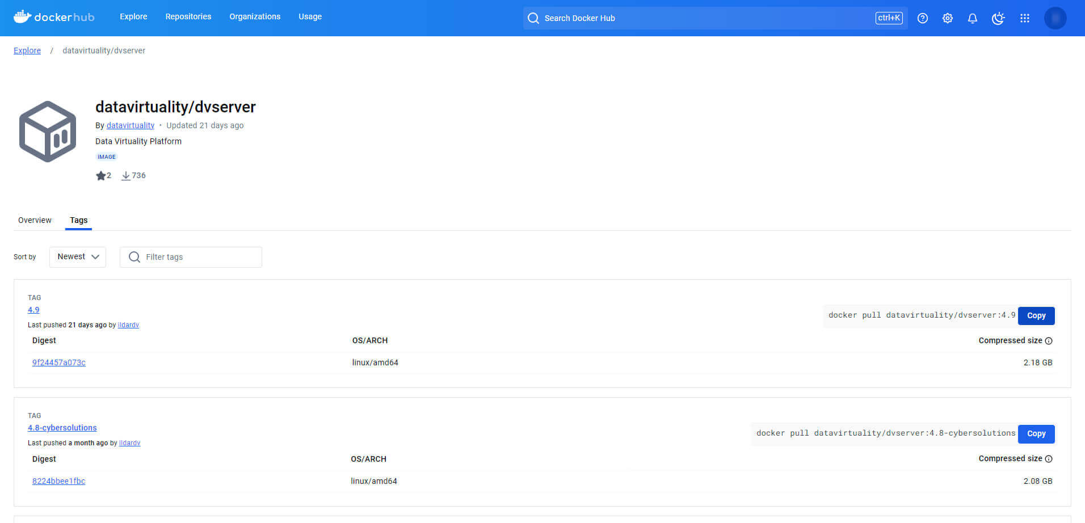This screenshot has height=523, width=1085.
Task: Click the IMAGE badge label
Action: coord(107,157)
